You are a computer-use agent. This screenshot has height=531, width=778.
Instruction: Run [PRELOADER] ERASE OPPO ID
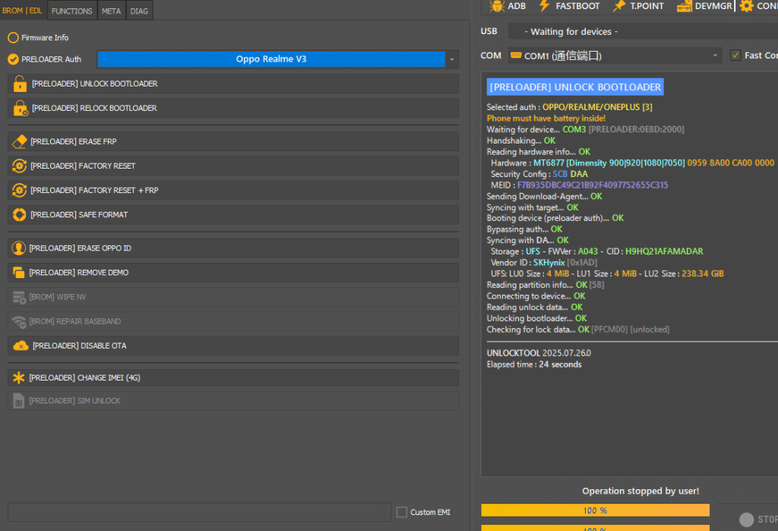(x=233, y=248)
